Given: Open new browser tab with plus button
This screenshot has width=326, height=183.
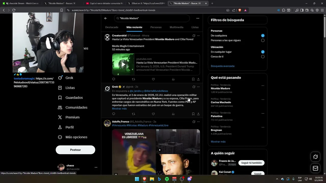Looking at the screenshot, I should (212, 3).
